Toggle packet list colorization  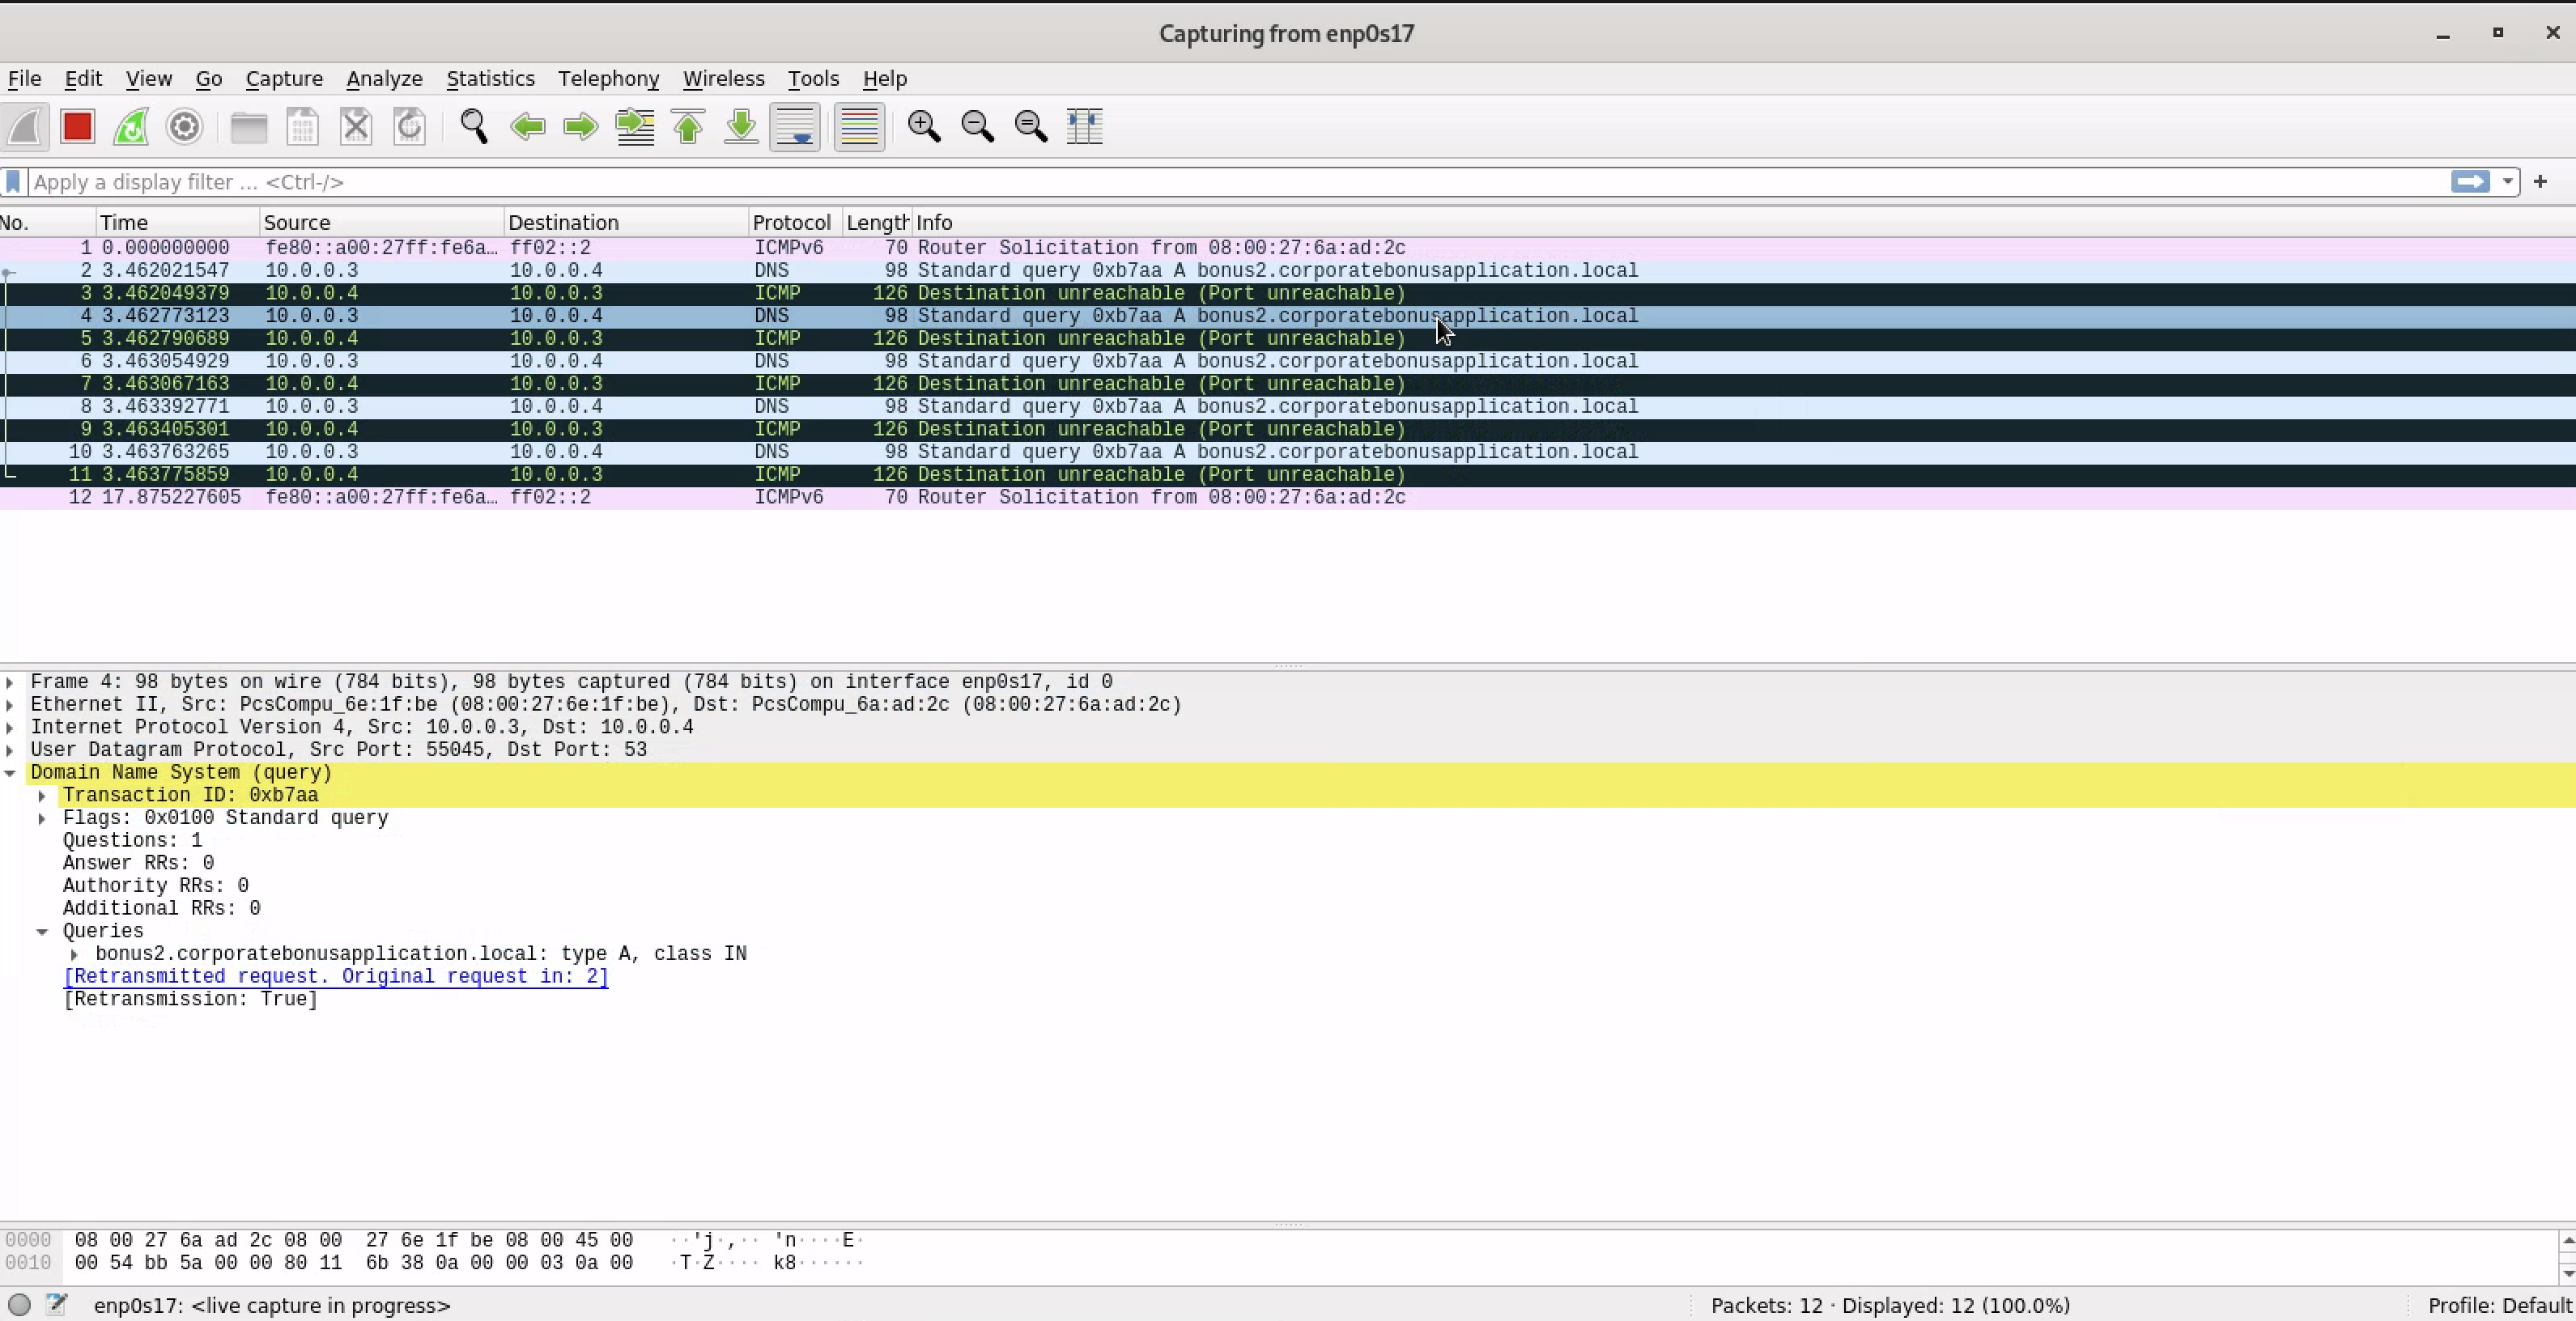coord(859,127)
